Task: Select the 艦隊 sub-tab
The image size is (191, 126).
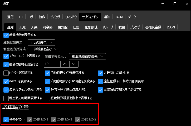Action: click(11, 27)
